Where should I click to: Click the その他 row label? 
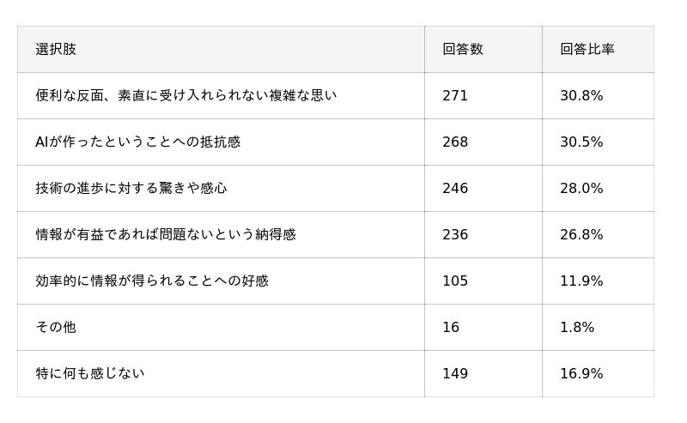[x=56, y=327]
